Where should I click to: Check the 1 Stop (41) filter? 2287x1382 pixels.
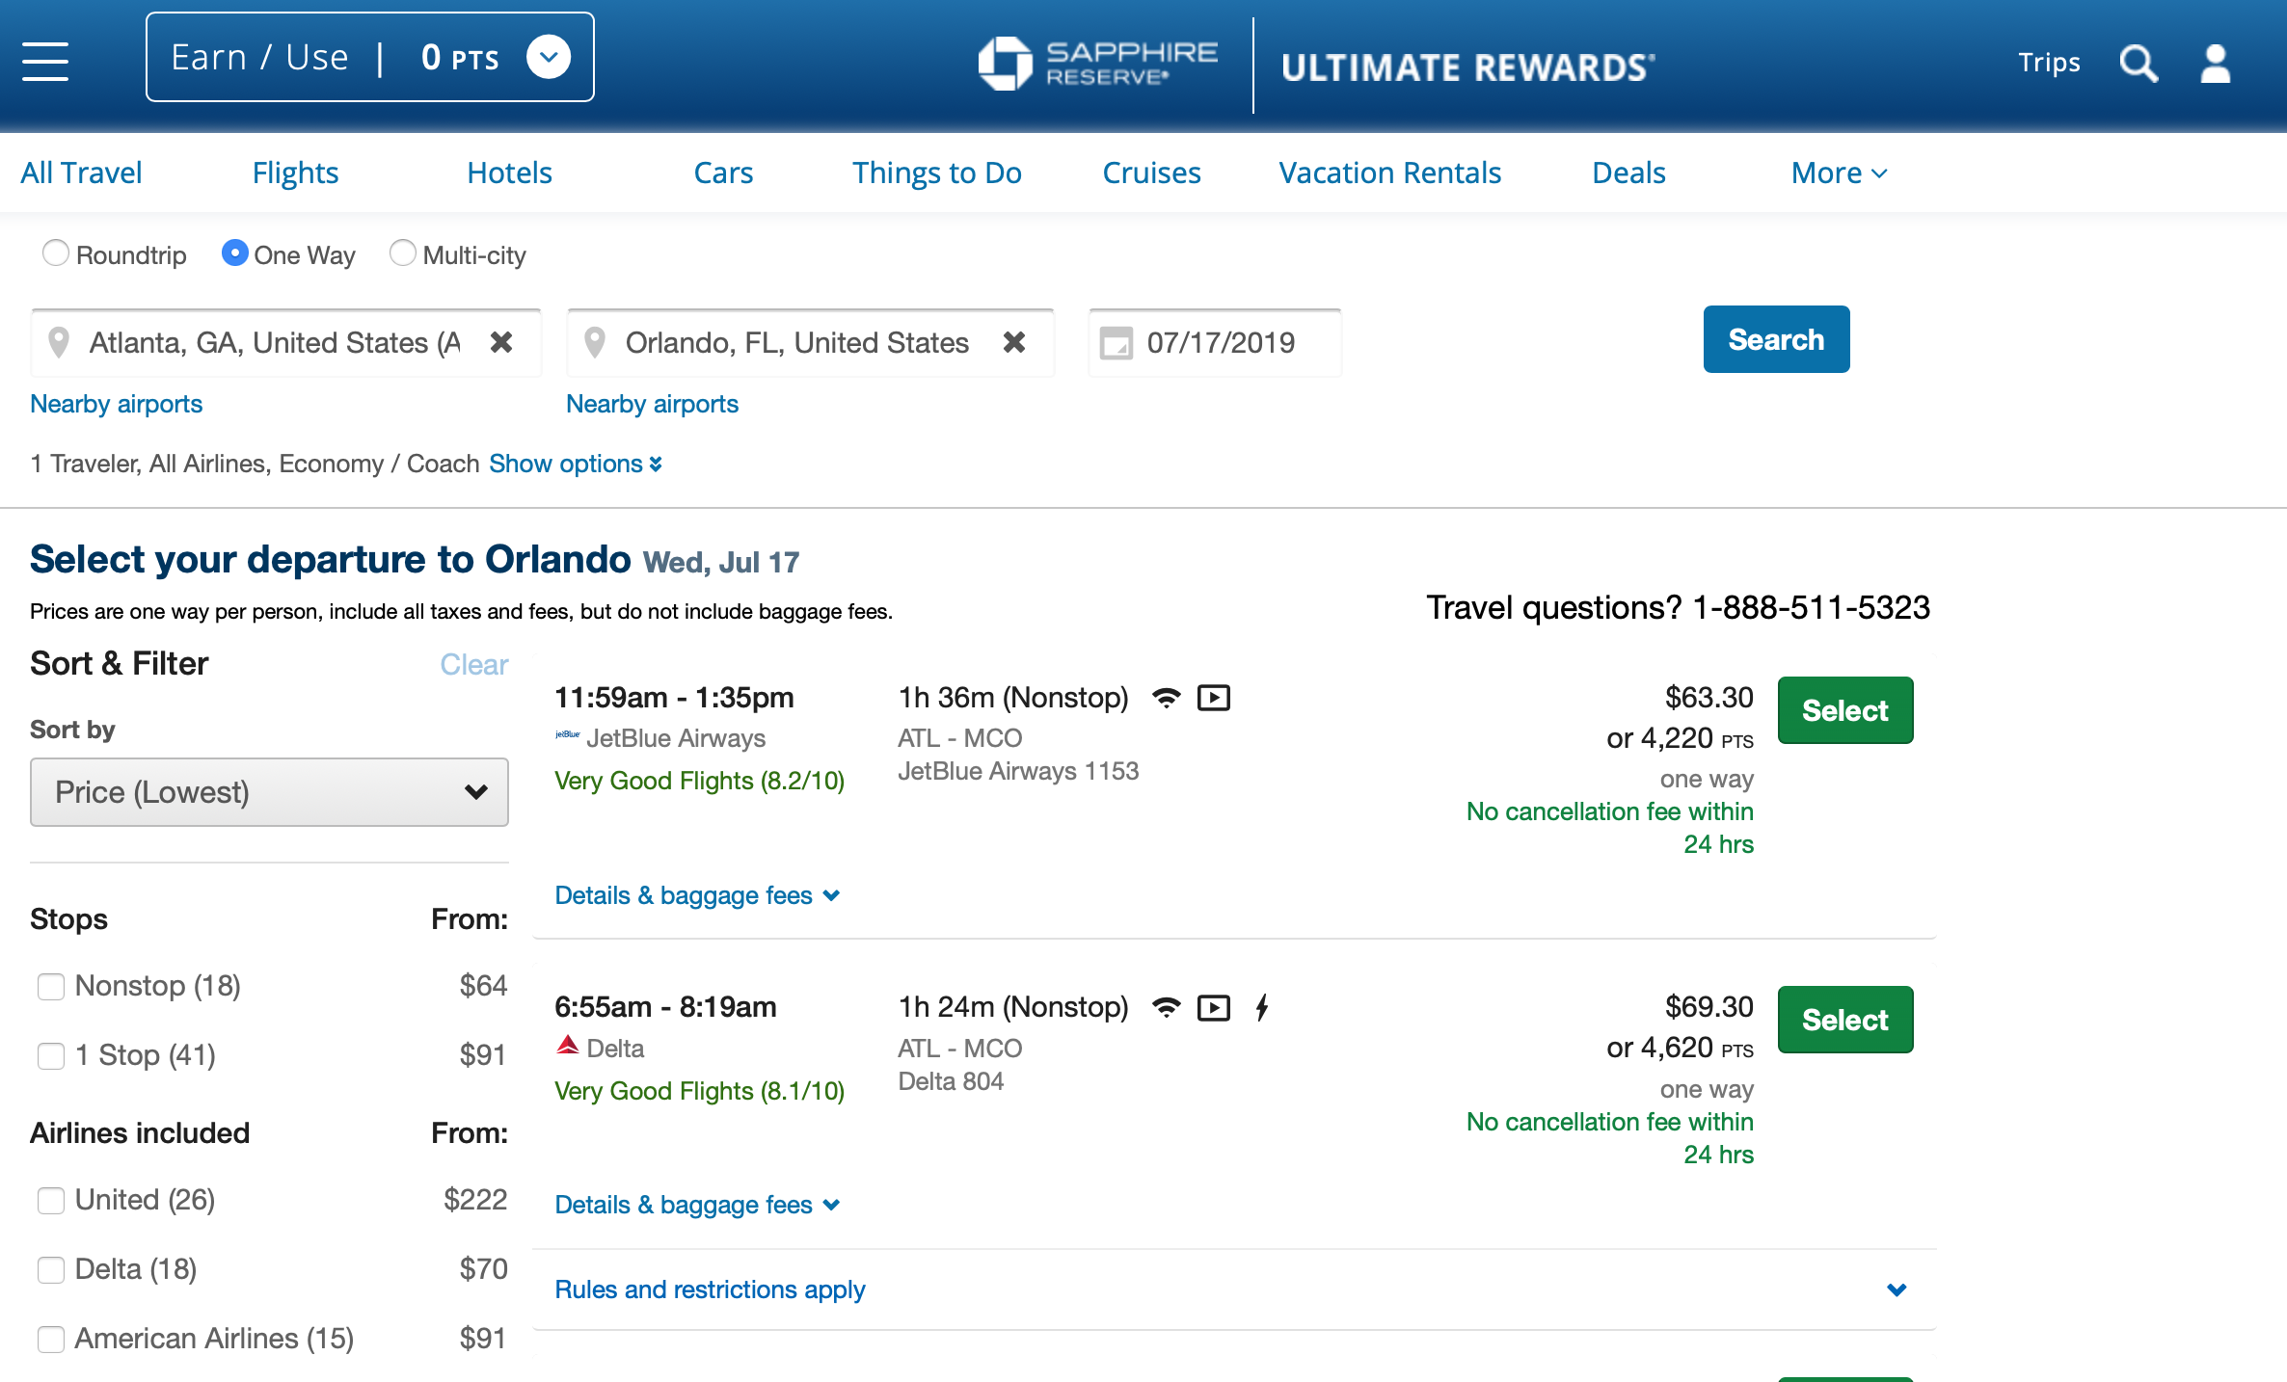[x=51, y=1056]
